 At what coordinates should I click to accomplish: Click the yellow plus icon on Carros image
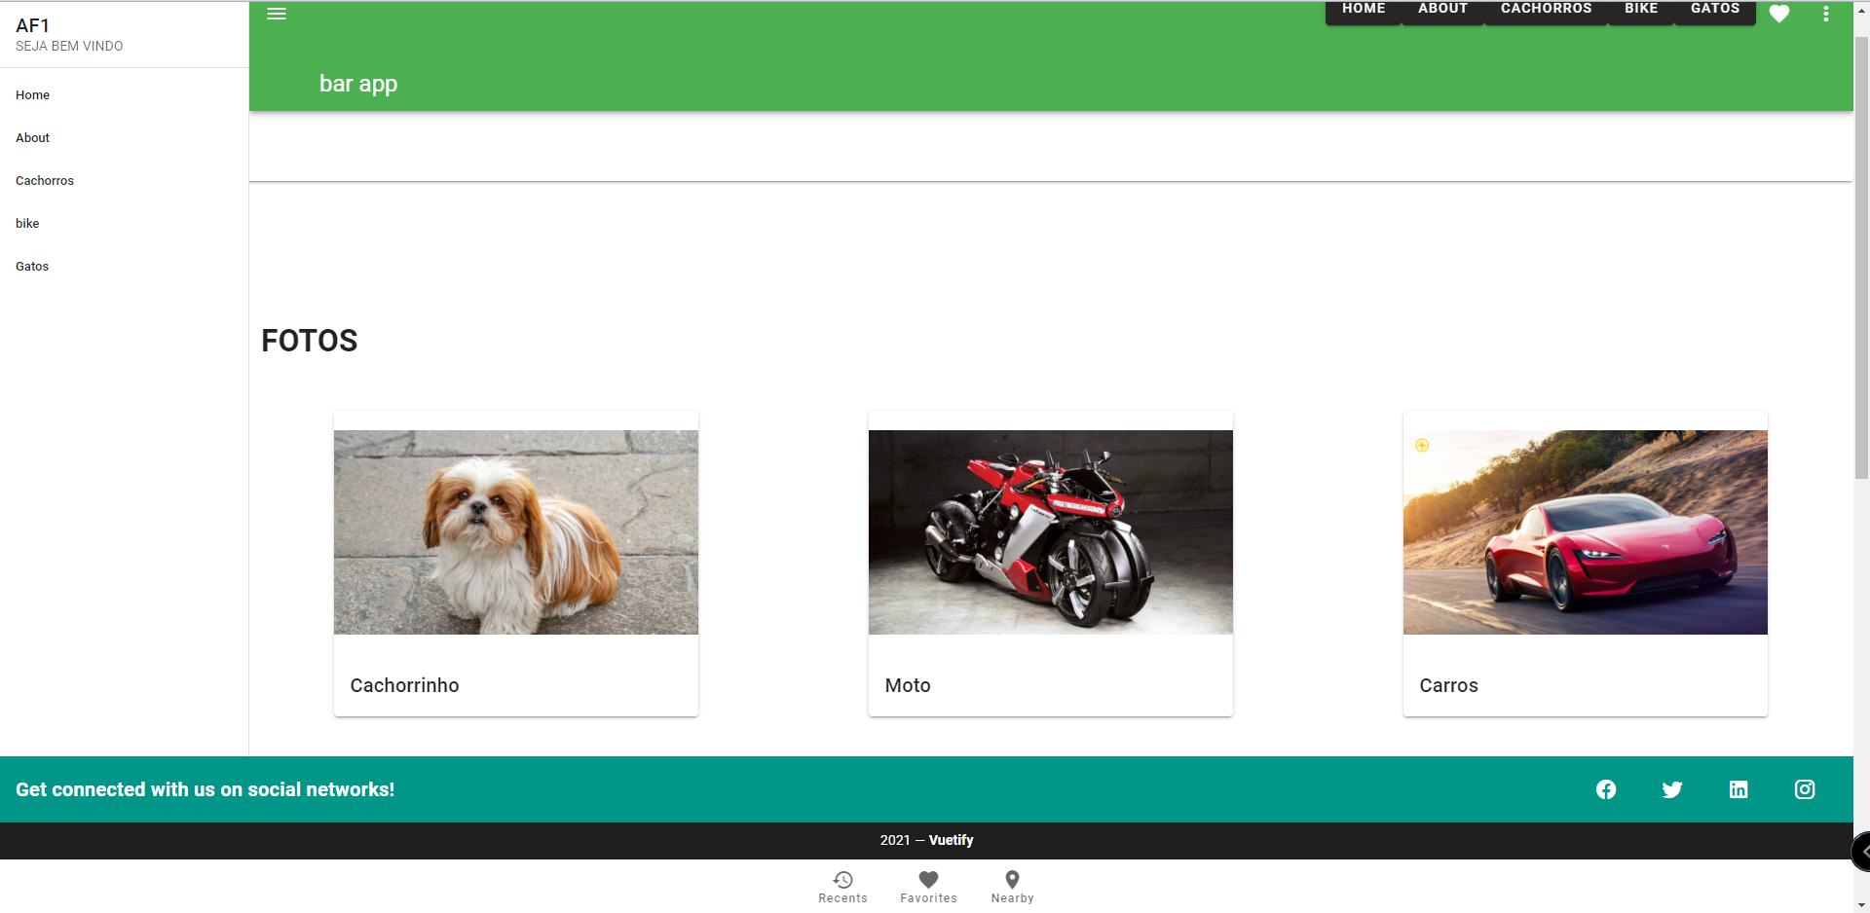tap(1422, 446)
